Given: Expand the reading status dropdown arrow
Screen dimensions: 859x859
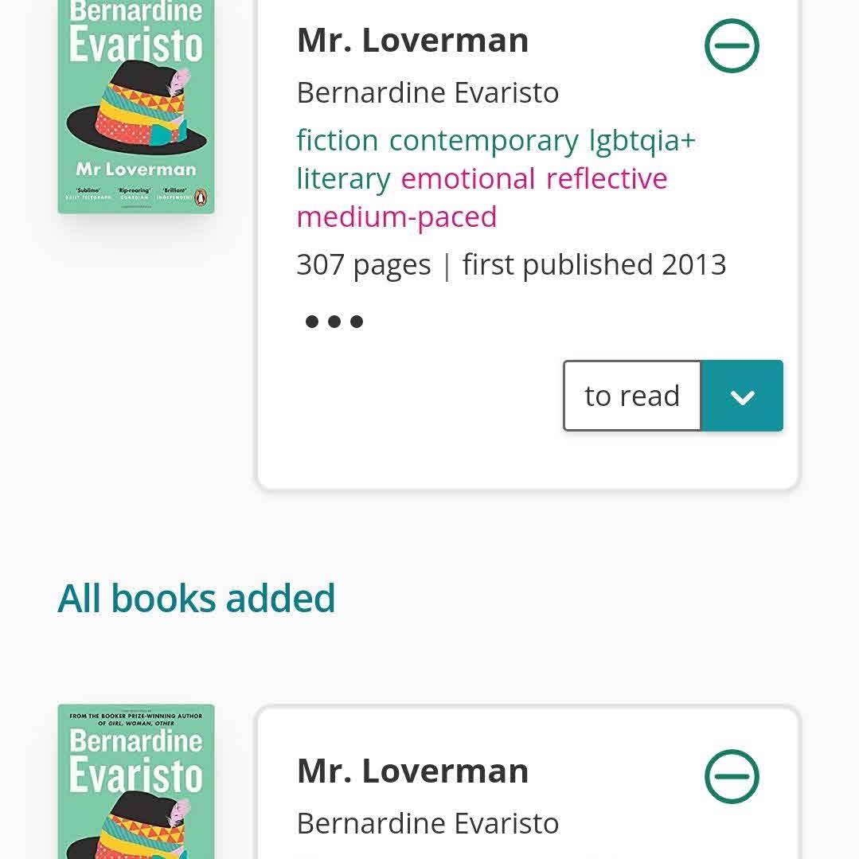Looking at the screenshot, I should pos(742,396).
